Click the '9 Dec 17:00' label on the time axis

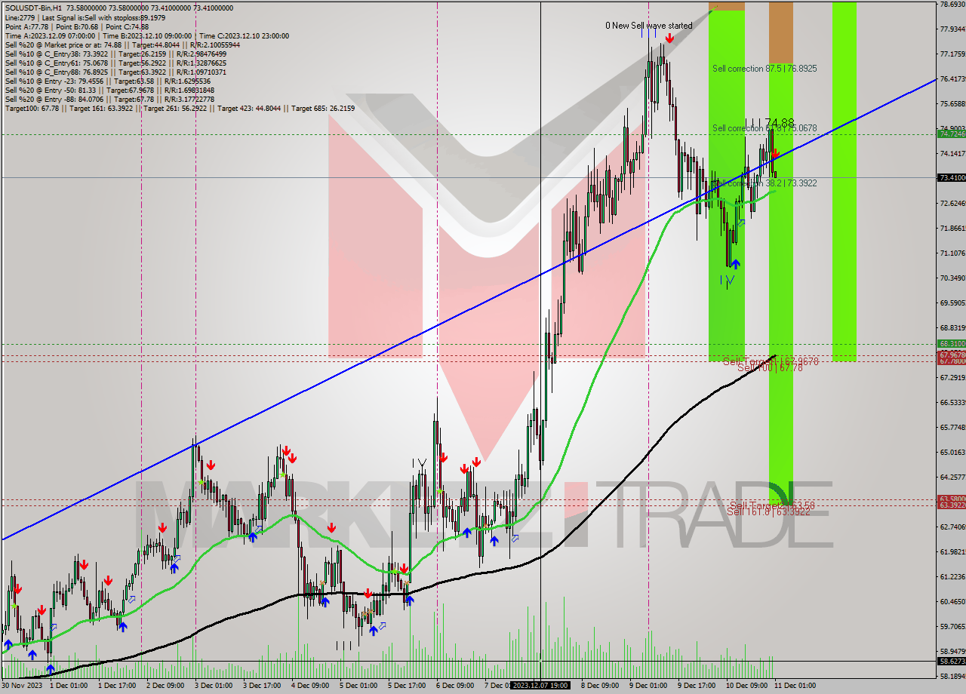coord(697,686)
